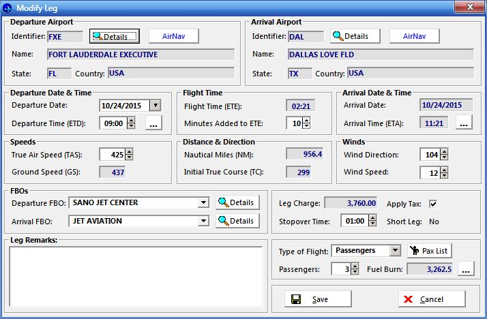Screen dimensions: 487x319
Task: Open the Departure FBO dropdown list
Action: 203,202
